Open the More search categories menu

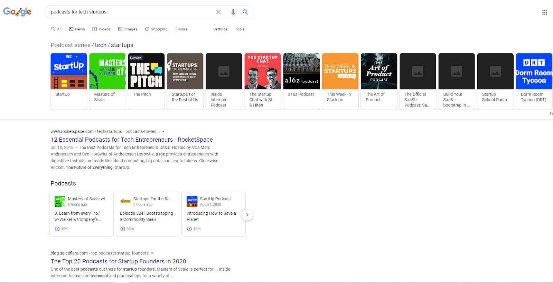pyautogui.click(x=181, y=29)
